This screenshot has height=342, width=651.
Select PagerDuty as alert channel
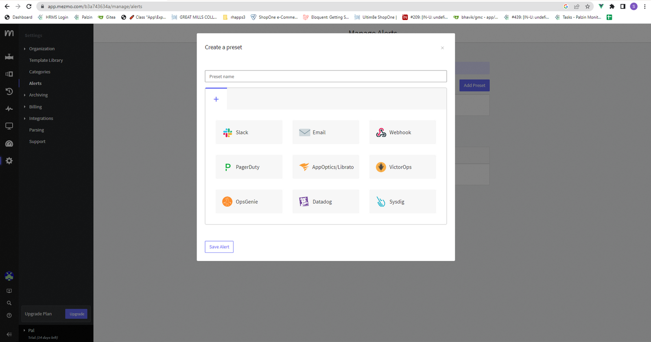249,167
